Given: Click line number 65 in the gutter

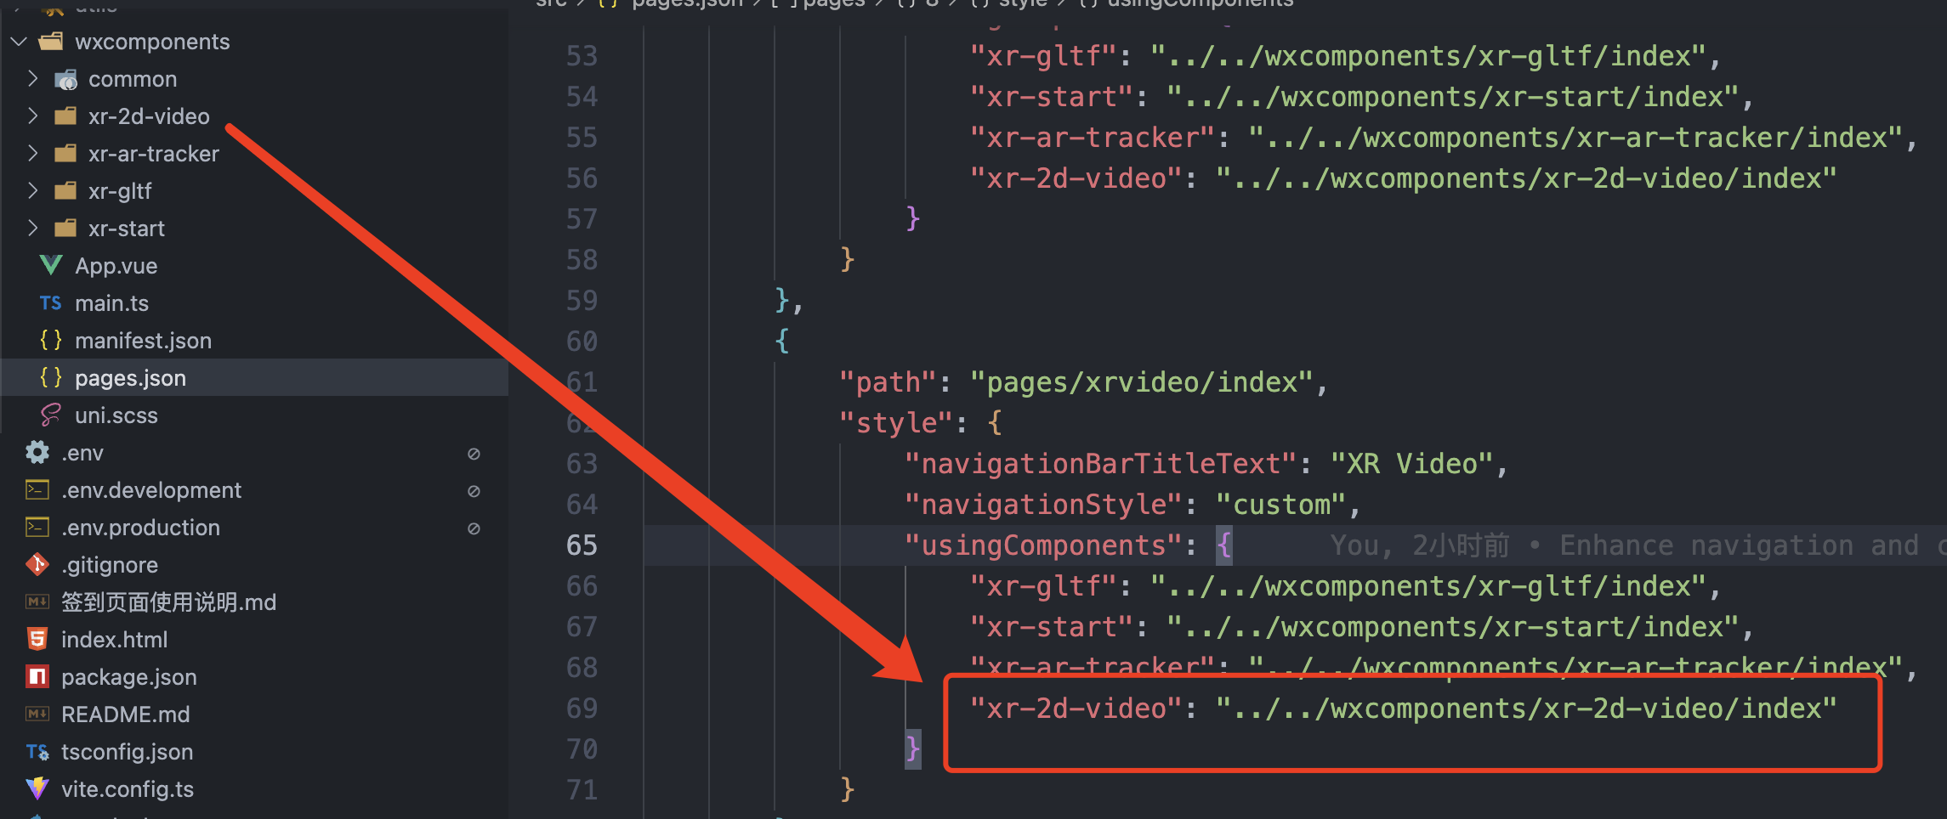Looking at the screenshot, I should coord(582,545).
